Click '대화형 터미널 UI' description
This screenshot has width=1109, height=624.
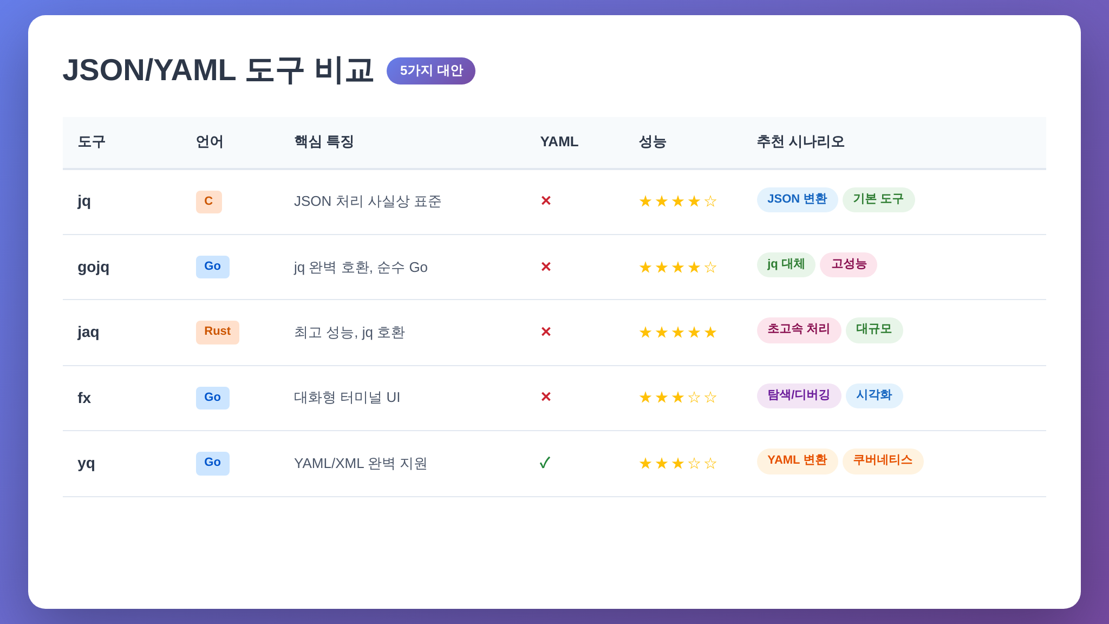pos(347,398)
